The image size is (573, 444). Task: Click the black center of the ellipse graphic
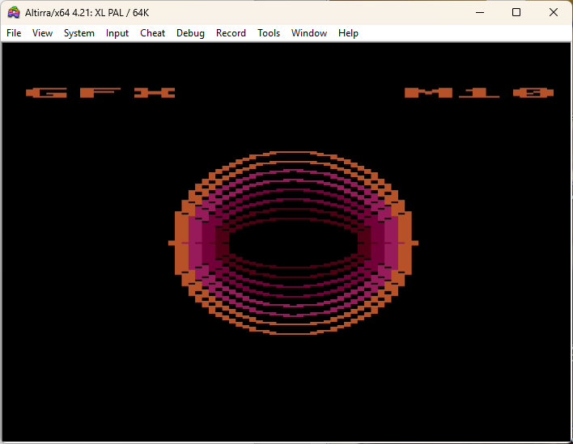293,243
